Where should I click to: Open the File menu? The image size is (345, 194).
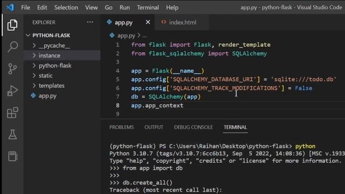click(25, 8)
